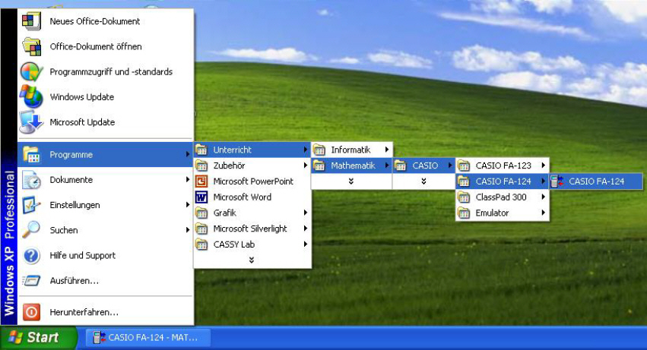The image size is (647, 350).
Task: Click the red Herunterfahren power icon
Action: [x=31, y=312]
